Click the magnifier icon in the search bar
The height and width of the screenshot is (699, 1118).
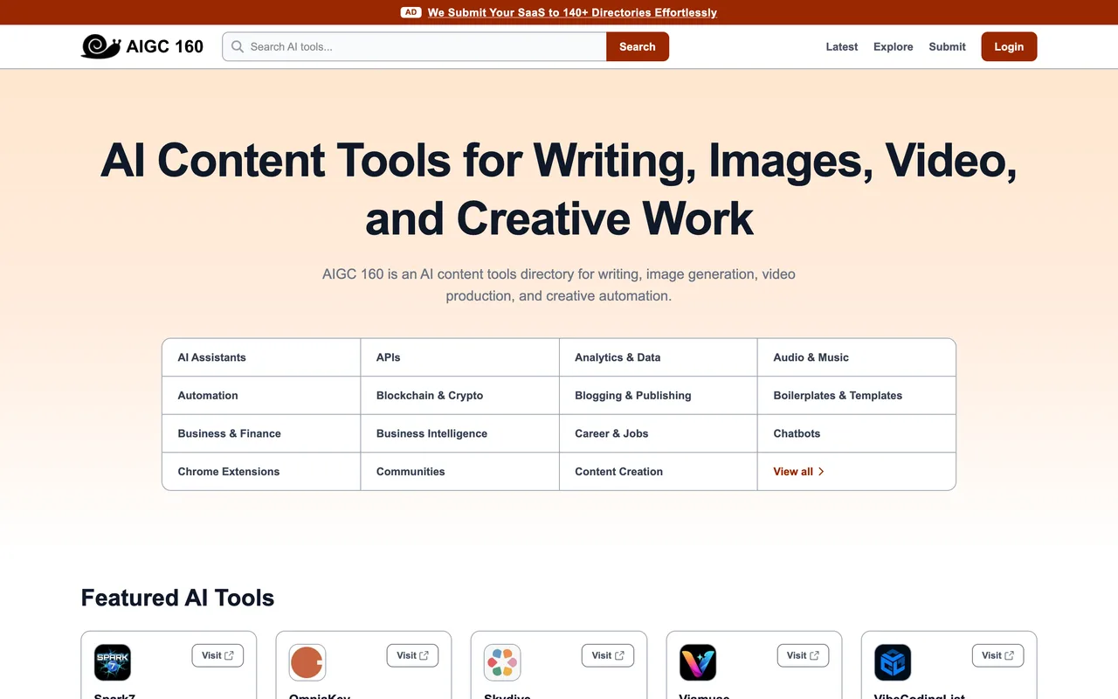237,47
